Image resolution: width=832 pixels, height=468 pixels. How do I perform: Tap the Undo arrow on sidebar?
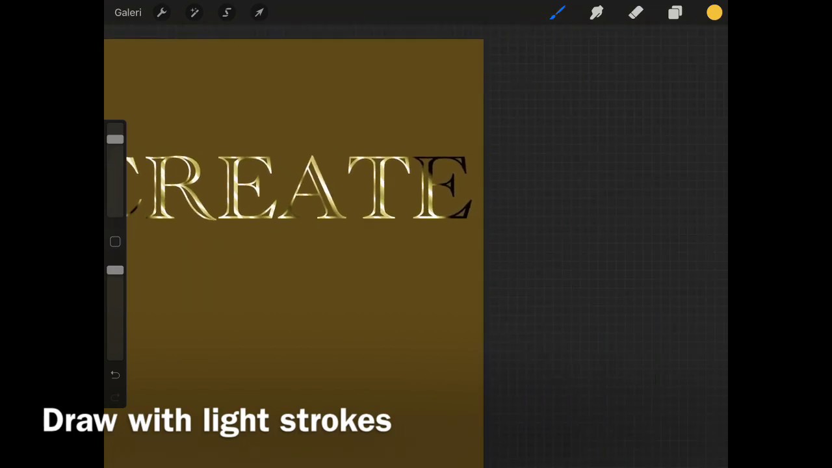[x=115, y=374]
